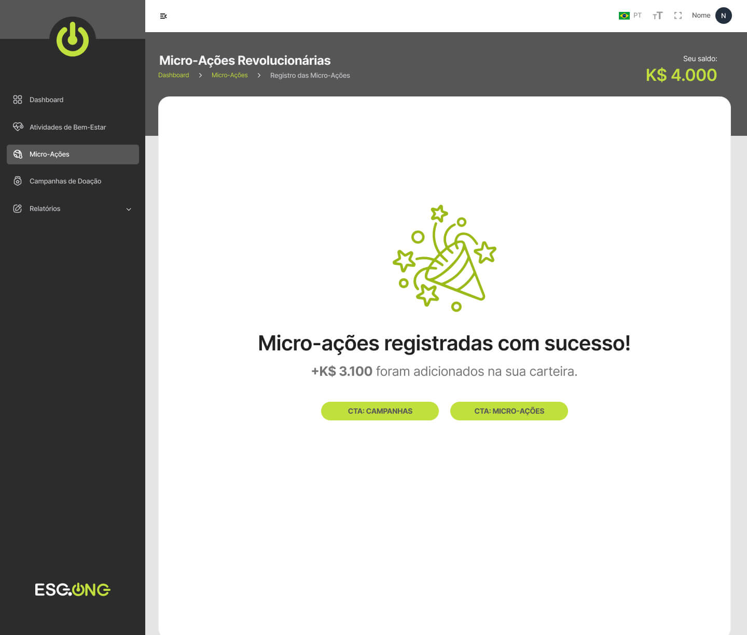The width and height of the screenshot is (747, 635).
Task: Click the Relatórios edit icon
Action: point(18,208)
